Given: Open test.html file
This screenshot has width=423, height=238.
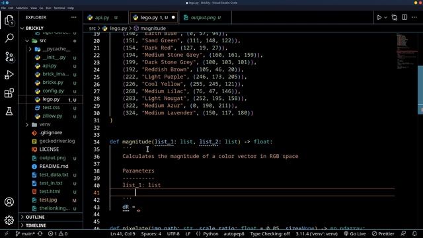Looking at the screenshot, I should [x=50, y=191].
